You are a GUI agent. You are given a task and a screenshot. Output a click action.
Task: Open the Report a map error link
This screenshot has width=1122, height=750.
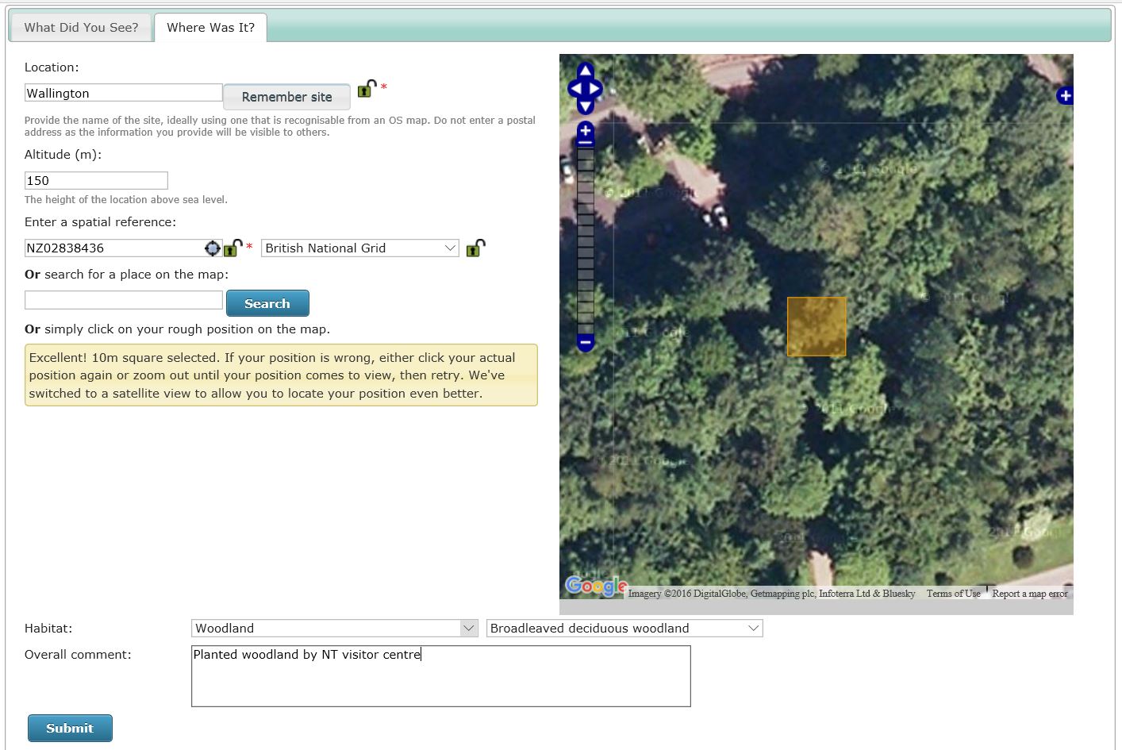pos(1030,594)
